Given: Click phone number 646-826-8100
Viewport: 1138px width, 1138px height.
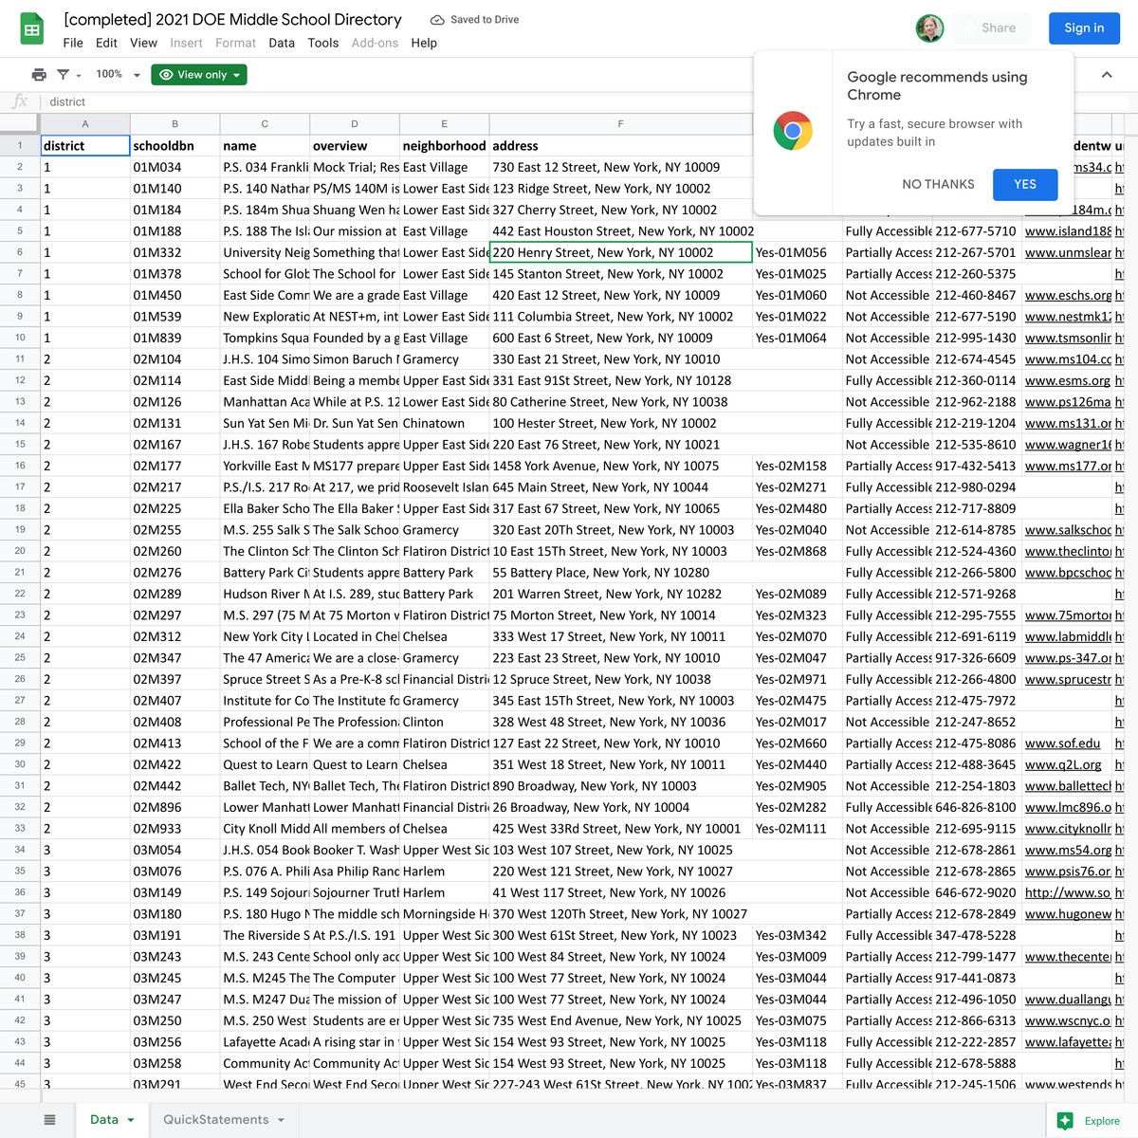Looking at the screenshot, I should 977,807.
